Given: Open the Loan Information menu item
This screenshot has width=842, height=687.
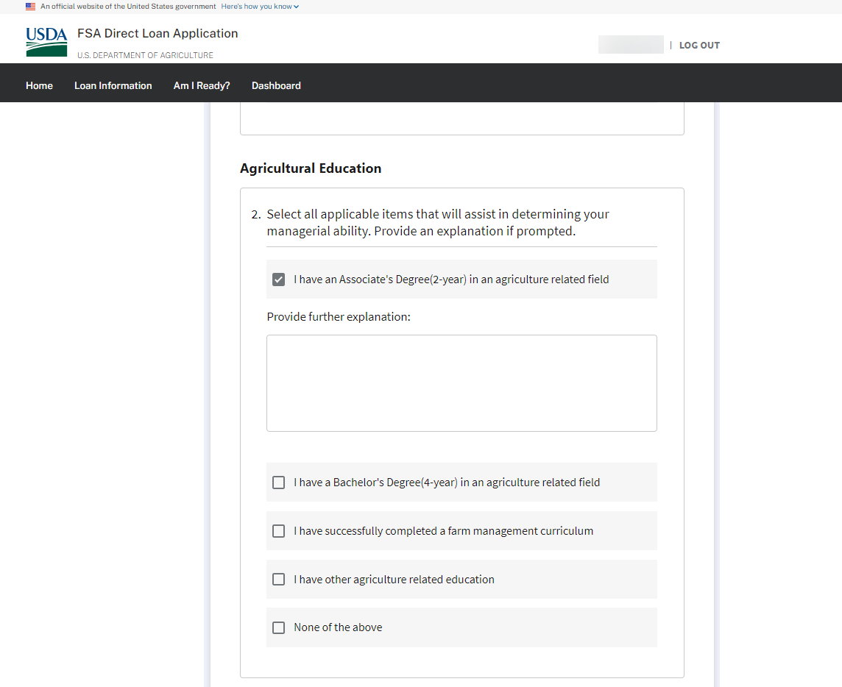Looking at the screenshot, I should pos(113,86).
